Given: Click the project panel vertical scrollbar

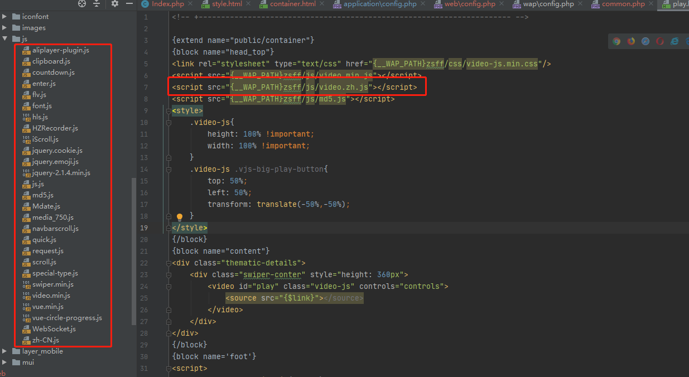Looking at the screenshot, I should (133, 251).
